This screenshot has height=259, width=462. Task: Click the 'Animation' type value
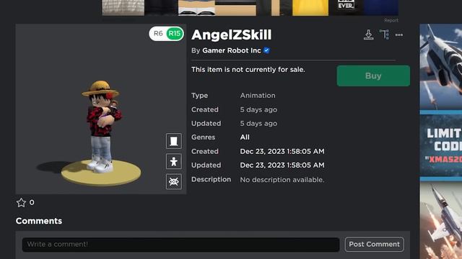click(258, 96)
